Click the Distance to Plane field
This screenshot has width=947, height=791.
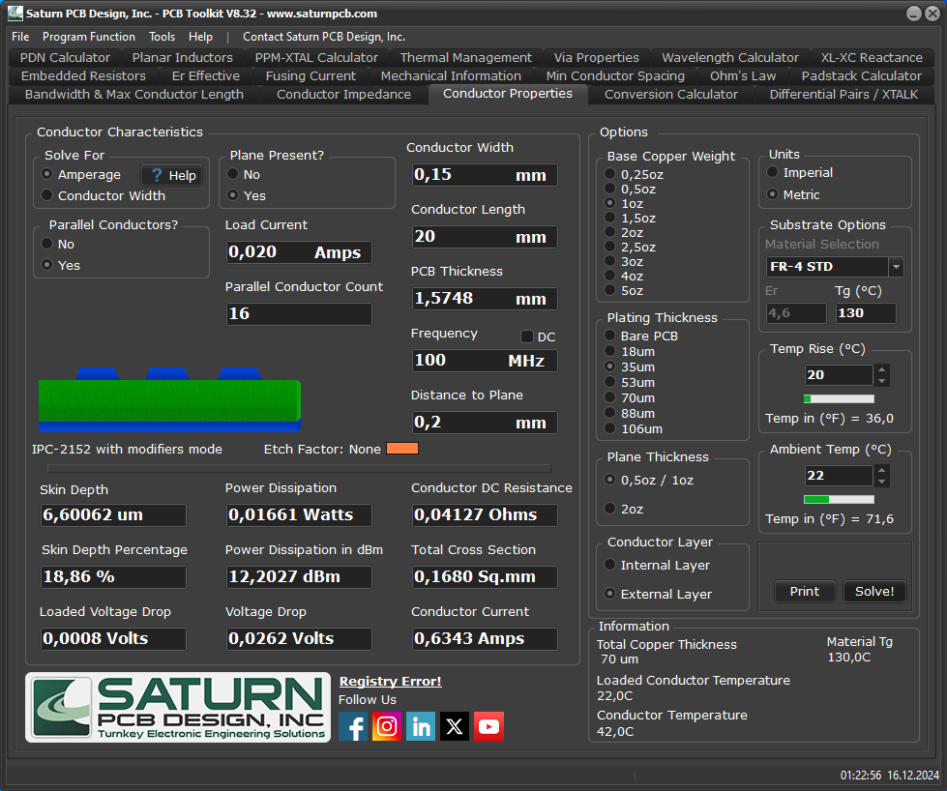[485, 422]
